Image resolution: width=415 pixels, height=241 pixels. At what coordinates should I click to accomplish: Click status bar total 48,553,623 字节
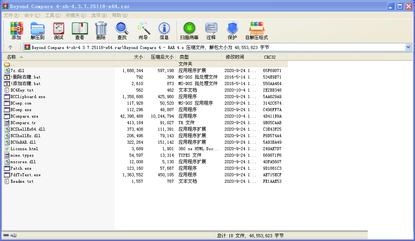(x=266, y=236)
